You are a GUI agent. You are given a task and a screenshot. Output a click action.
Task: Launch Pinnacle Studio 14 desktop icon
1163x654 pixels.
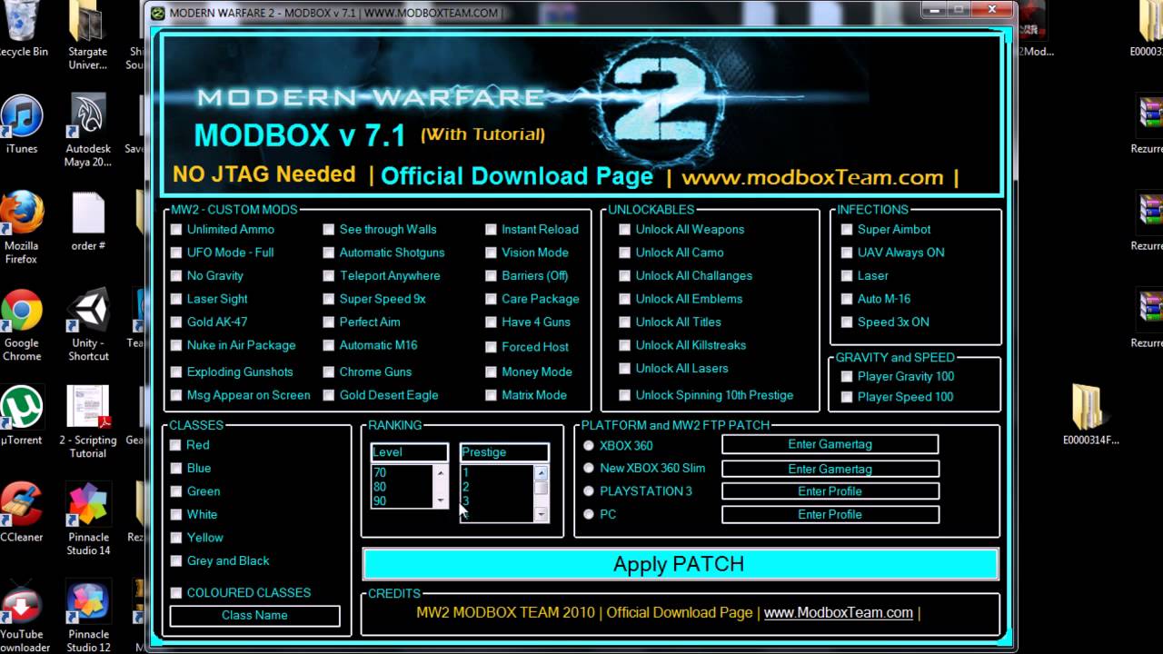(x=88, y=519)
